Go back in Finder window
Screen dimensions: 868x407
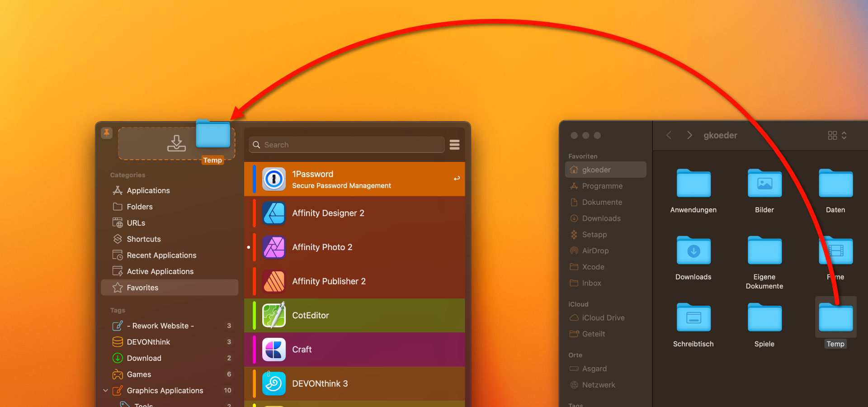tap(669, 135)
